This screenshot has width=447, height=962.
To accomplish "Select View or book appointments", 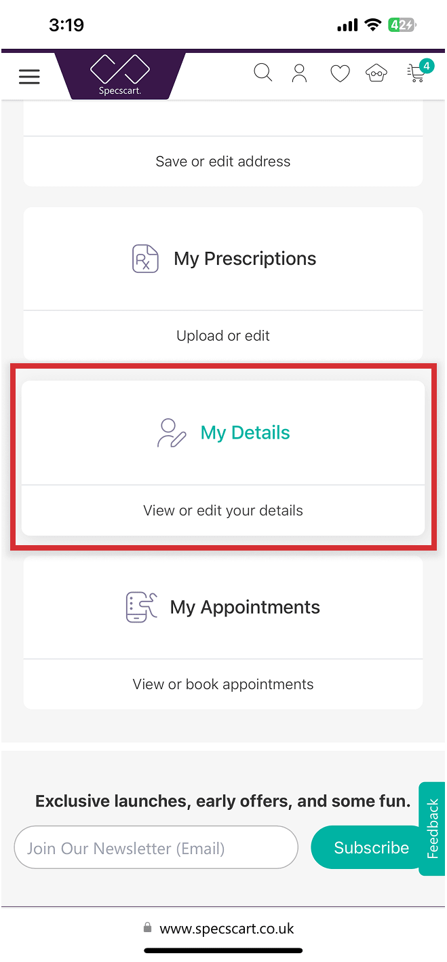I will tap(222, 684).
